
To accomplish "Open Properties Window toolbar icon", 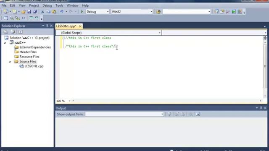I will point(222,12).
